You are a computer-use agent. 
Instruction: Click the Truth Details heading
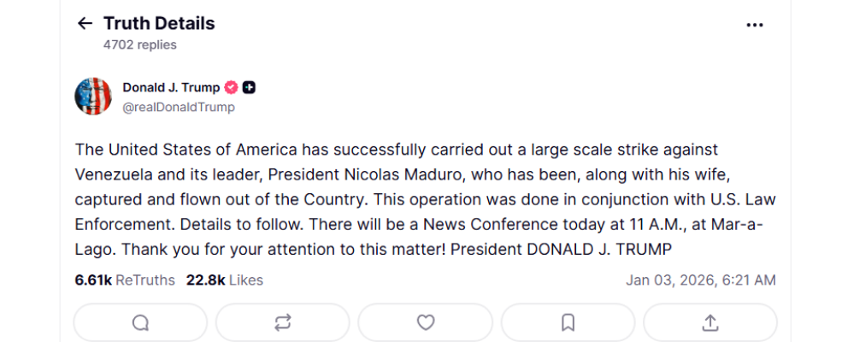click(159, 23)
